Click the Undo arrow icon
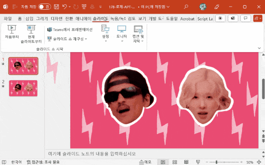Screen dimensions: 265x165 coord(64,7)
